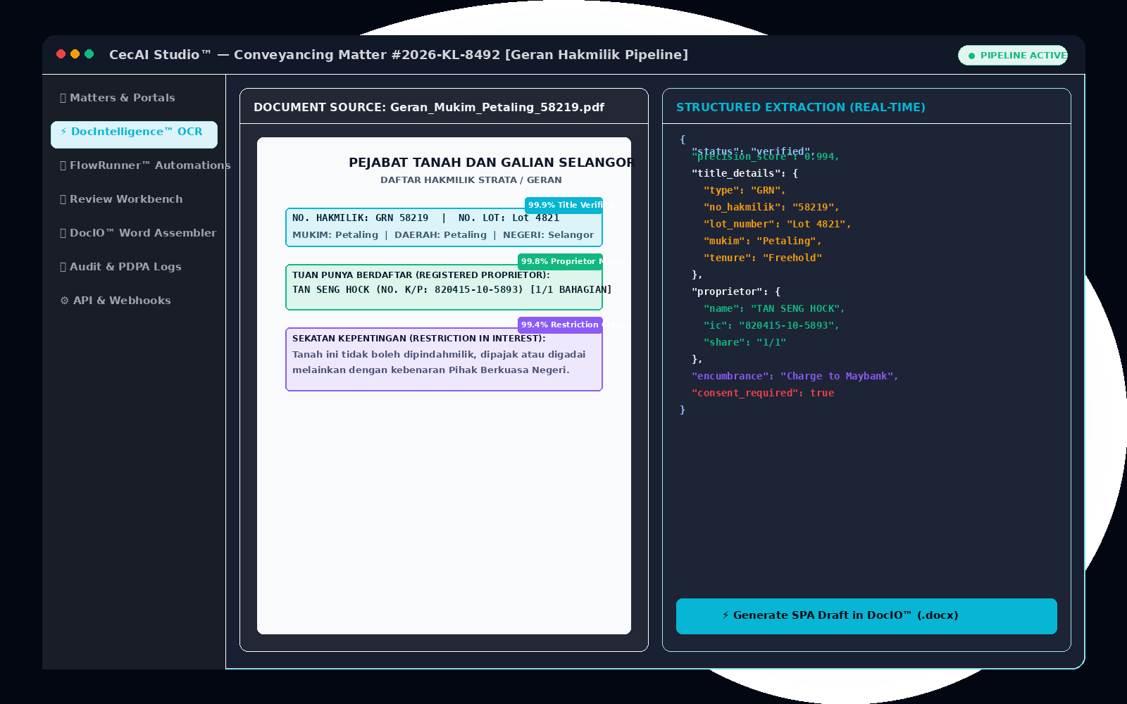The image size is (1127, 704).
Task: Select the NO. HAKMILIK title details box
Action: coord(444,227)
